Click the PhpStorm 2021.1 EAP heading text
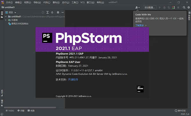Screen dimensions: 191x116 [69, 54]
